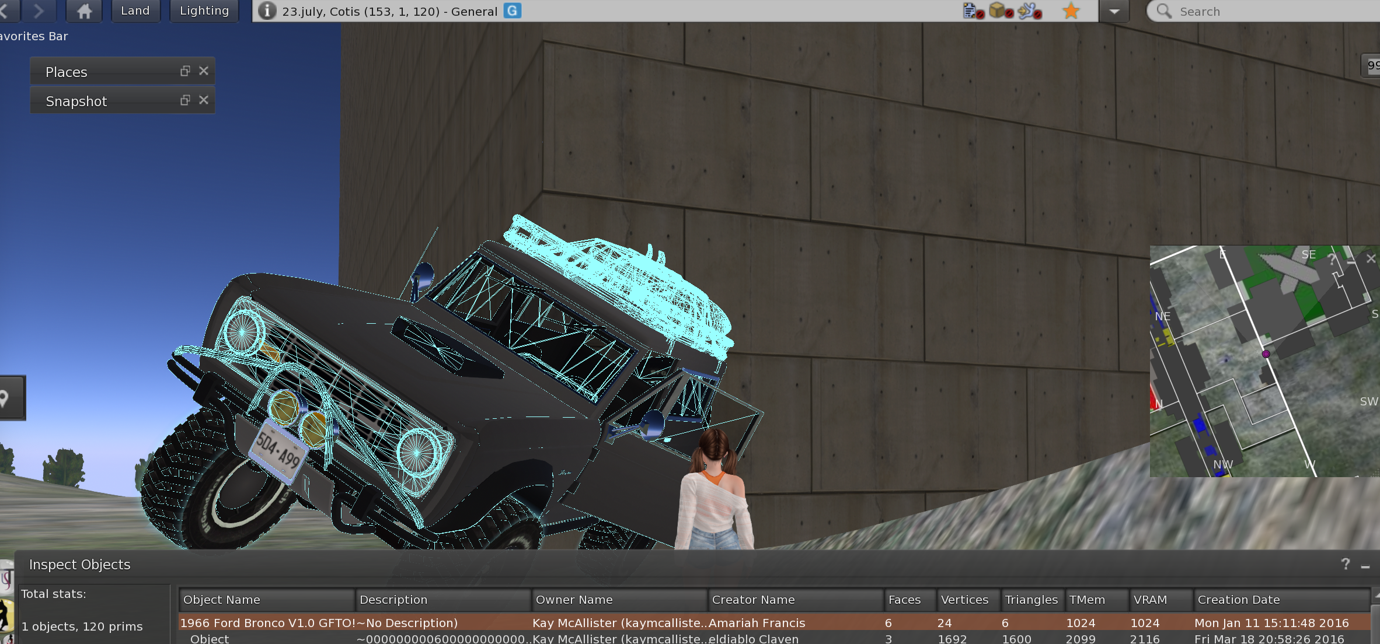Add landmark with the orange star

(1071, 11)
